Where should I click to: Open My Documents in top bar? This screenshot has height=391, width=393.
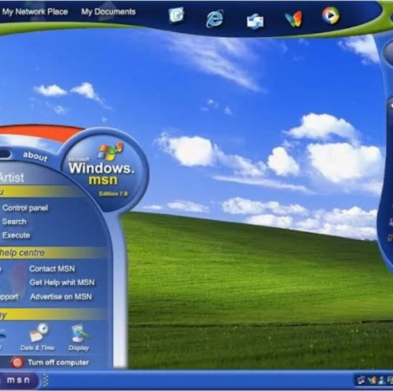coord(108,12)
